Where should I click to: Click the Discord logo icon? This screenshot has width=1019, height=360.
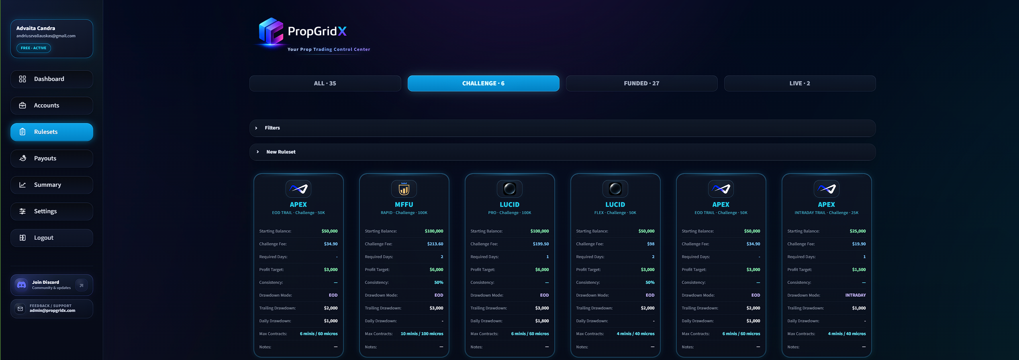[x=21, y=285]
